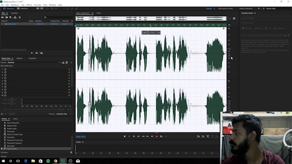Viewport: 292px width, 164px height.
Task: Toggle effects rack main power button
Action: point(2,114)
